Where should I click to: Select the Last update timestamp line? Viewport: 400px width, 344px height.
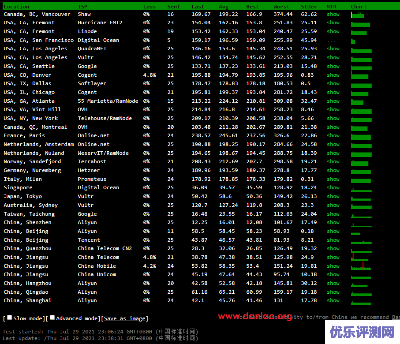click(100, 338)
